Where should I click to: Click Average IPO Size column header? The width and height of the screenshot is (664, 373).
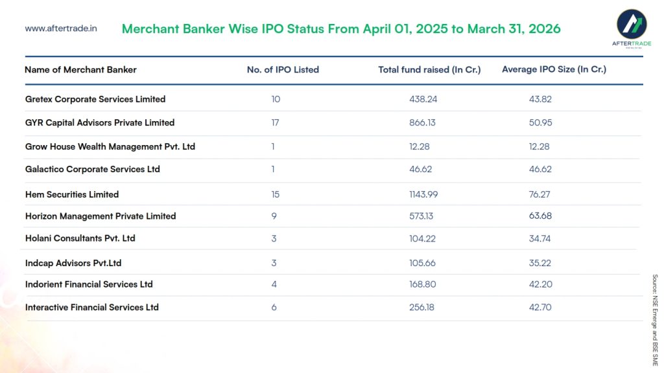pyautogui.click(x=554, y=69)
